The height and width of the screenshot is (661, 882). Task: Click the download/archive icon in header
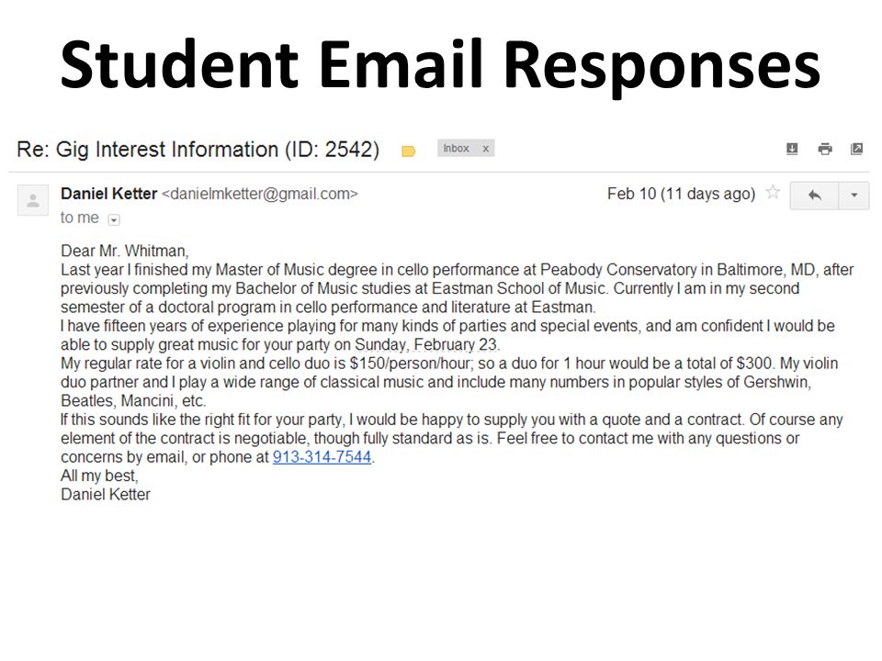coord(792,149)
